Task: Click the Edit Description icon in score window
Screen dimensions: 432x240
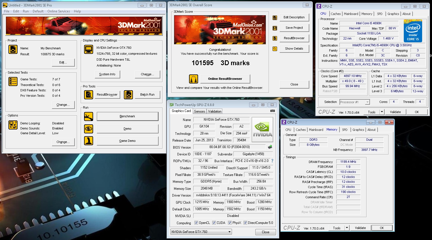Action: click(275, 18)
